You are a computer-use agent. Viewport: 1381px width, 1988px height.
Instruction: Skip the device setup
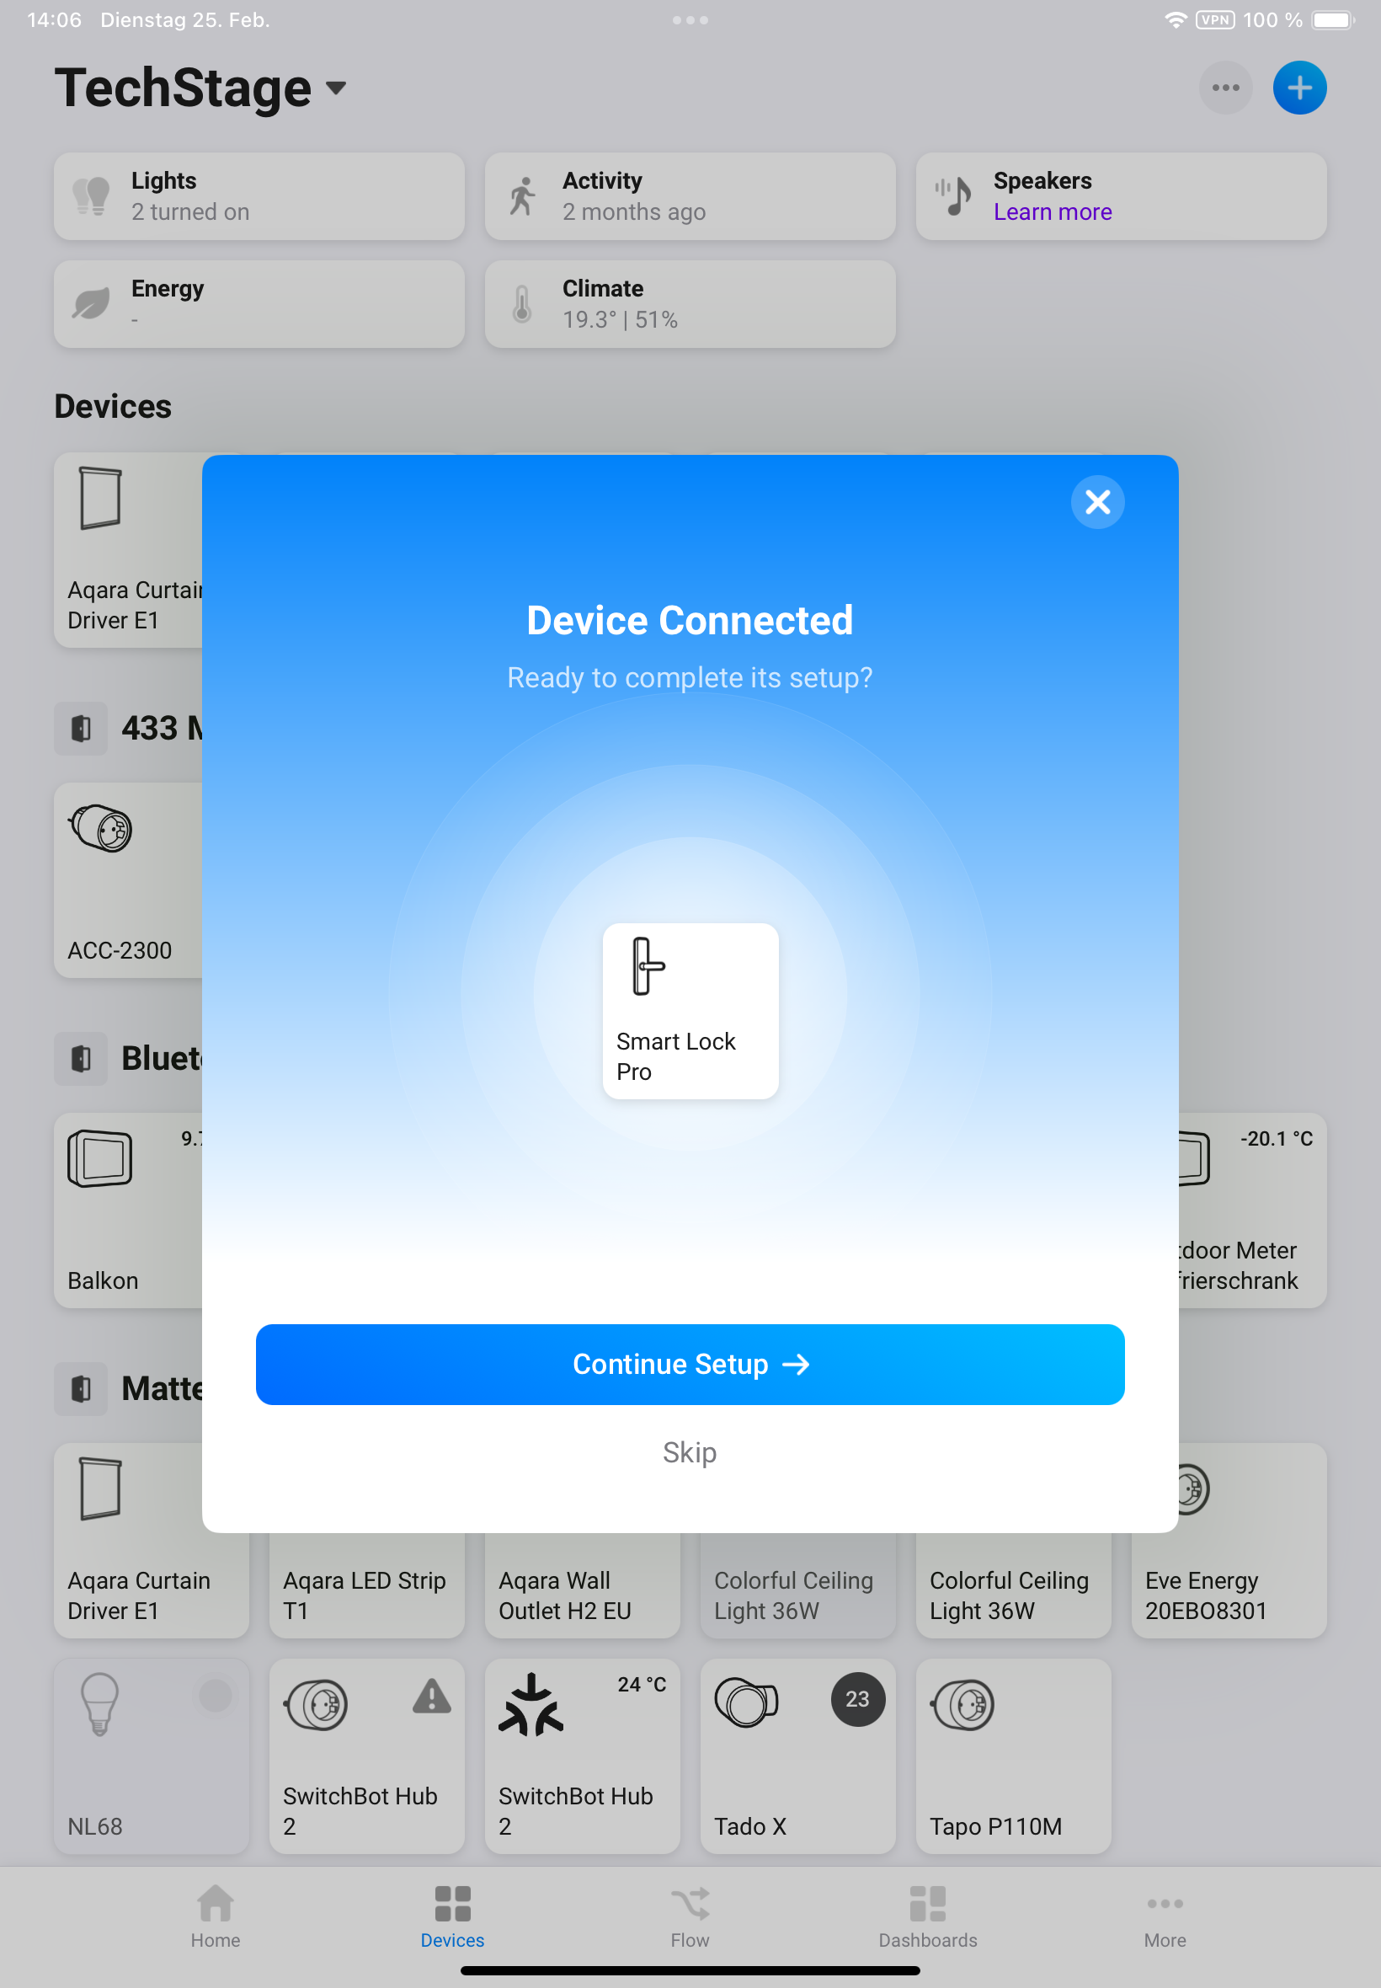[690, 1452]
